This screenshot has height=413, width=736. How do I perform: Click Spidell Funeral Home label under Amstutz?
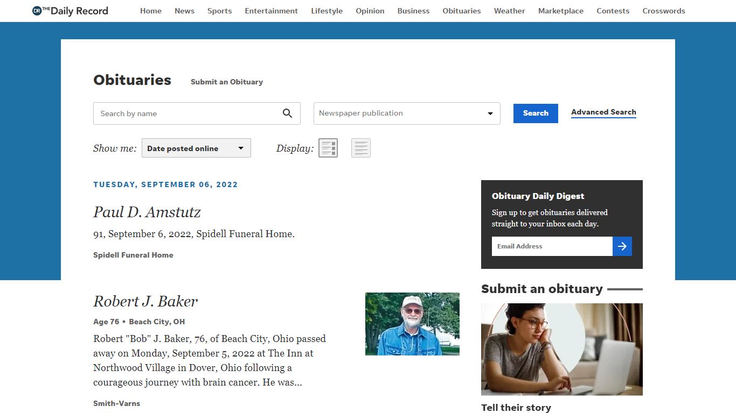133,255
